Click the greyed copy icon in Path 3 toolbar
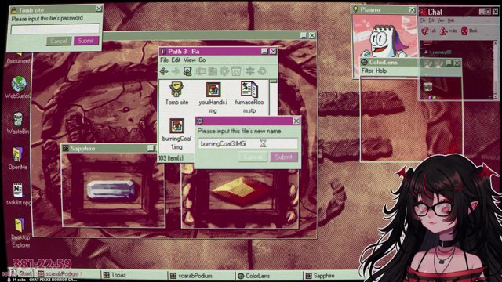502x282 pixels. 213,71
